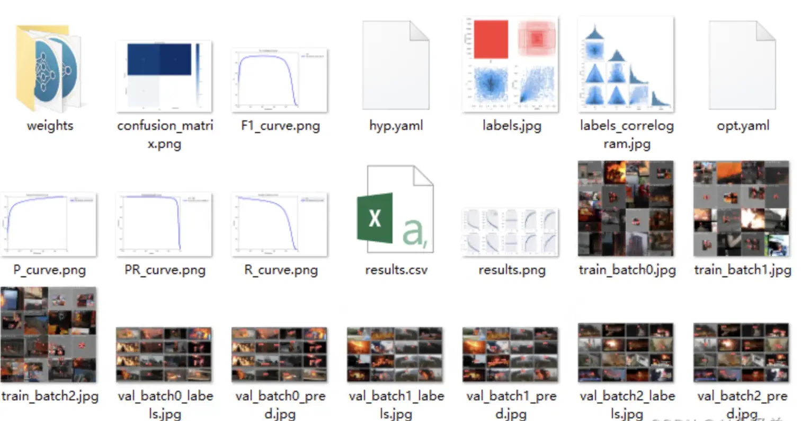The width and height of the screenshot is (801, 421).
Task: Select val_batch2_labels.jpg thumbnail
Action: [x=626, y=352]
